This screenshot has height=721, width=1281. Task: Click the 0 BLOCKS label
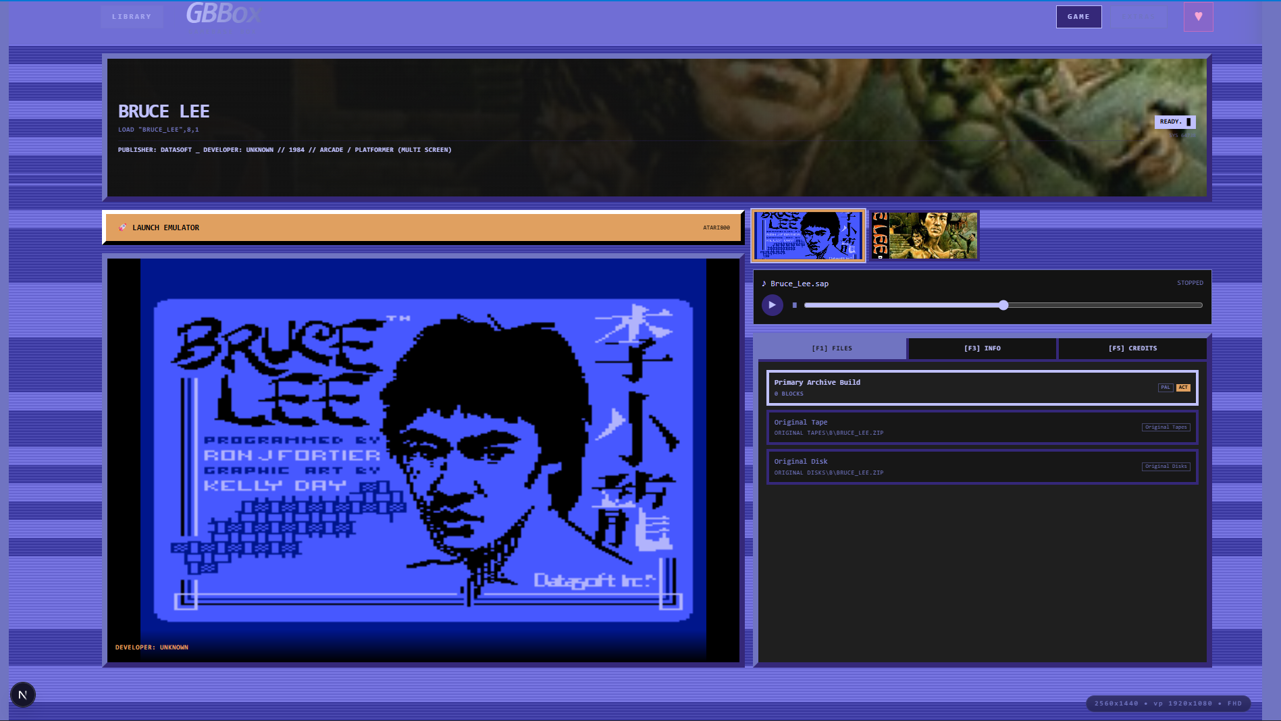coord(789,394)
